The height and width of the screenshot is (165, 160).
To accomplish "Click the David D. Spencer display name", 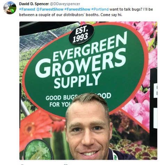I will coord(34,4).
